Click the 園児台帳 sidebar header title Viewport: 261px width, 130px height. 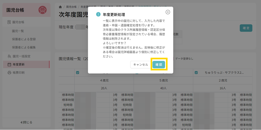15,10
